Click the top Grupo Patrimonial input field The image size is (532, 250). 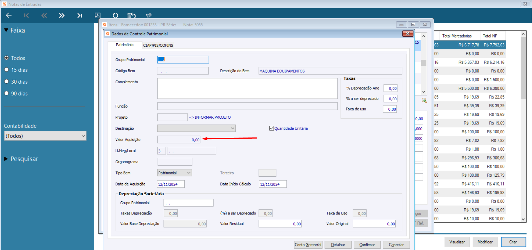point(183,59)
